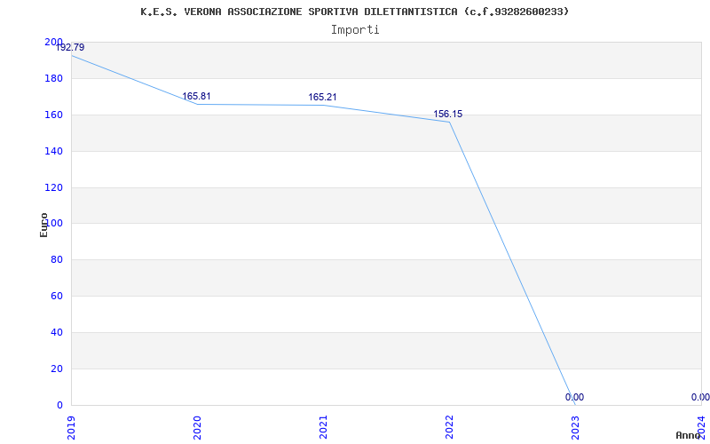
Task: Select the 165.21 data point label
Action: pos(322,97)
